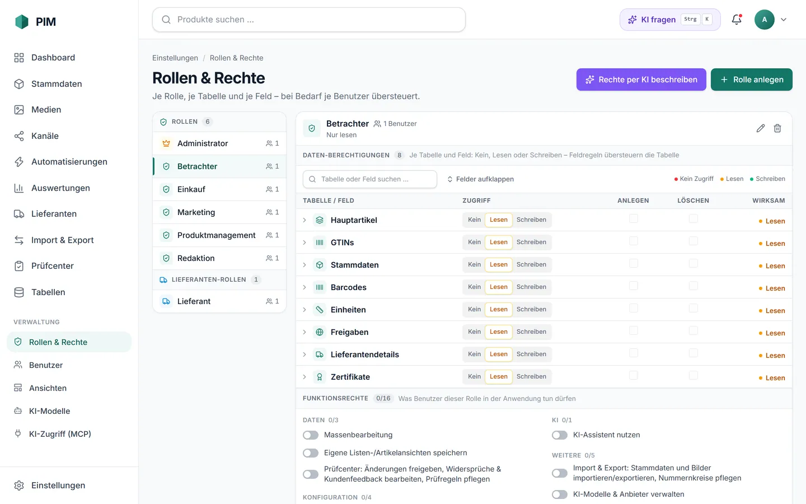Click the KI fragen button

coord(670,20)
